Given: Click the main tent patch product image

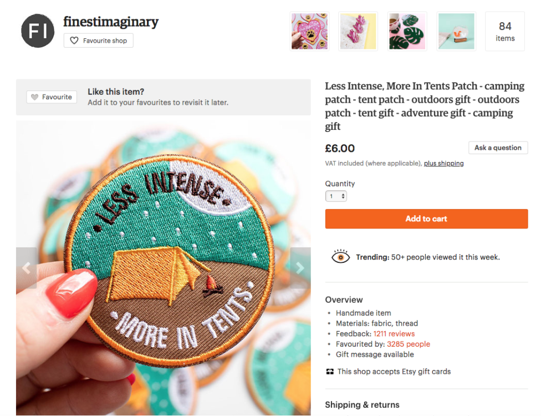Looking at the screenshot, I should coord(163,268).
